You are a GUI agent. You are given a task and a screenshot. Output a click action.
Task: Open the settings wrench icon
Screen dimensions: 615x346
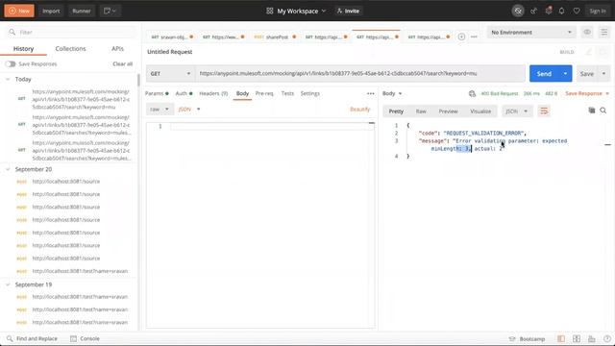[x=549, y=11]
